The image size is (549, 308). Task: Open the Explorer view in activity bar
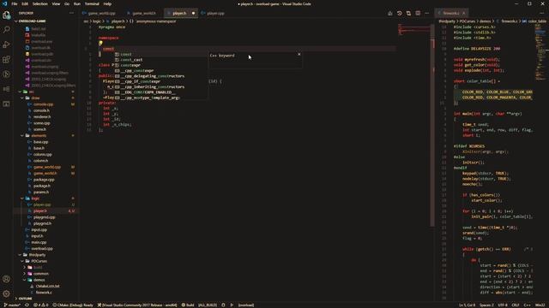[6, 15]
